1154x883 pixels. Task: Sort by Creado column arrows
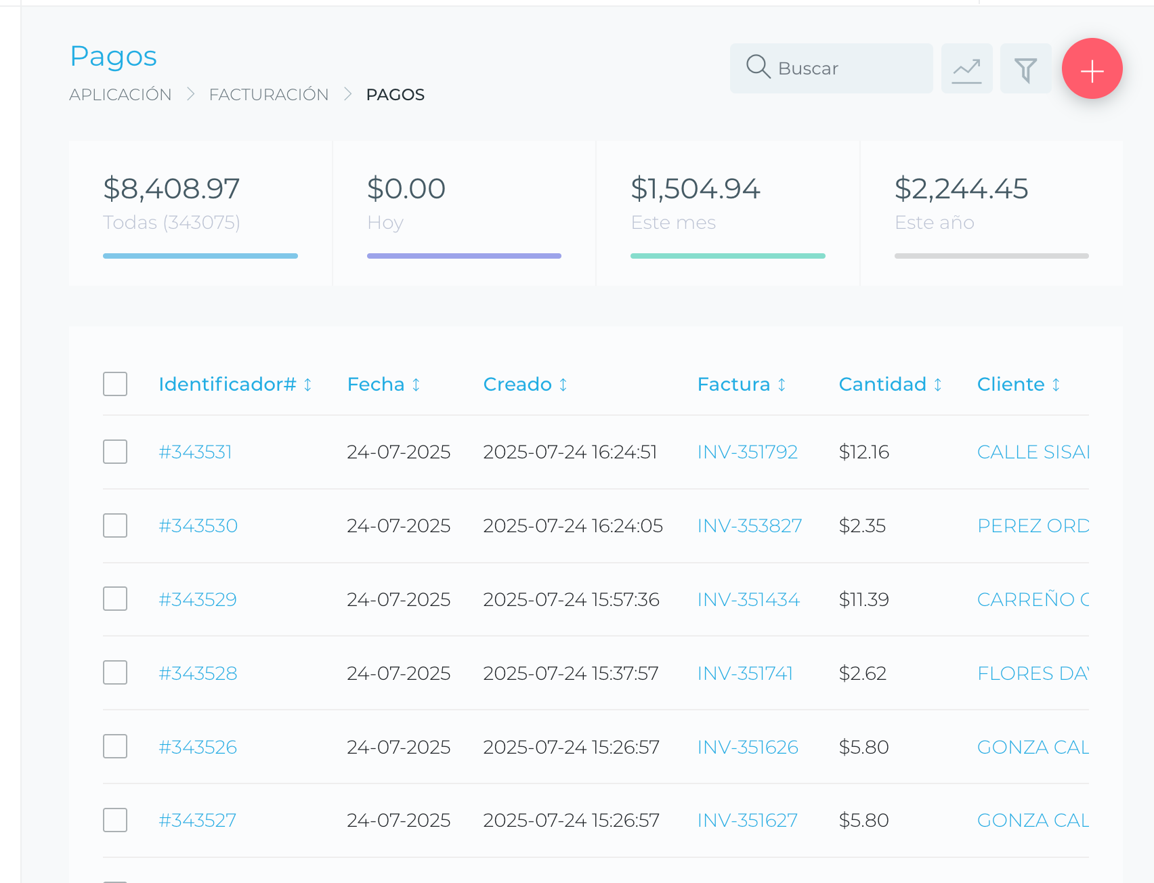coord(563,385)
